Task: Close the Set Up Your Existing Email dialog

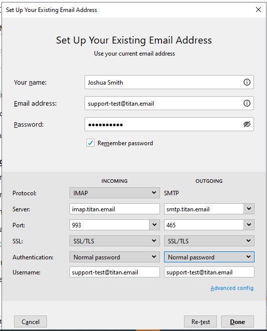Action: (258, 10)
